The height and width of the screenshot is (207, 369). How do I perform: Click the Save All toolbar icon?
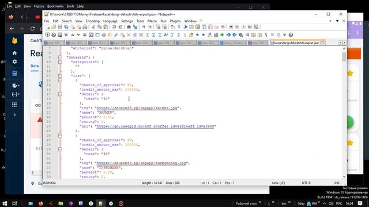(66, 27)
